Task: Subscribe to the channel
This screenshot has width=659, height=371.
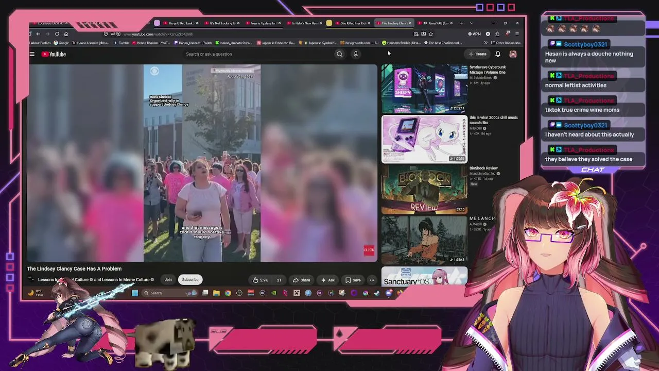Action: pyautogui.click(x=190, y=280)
